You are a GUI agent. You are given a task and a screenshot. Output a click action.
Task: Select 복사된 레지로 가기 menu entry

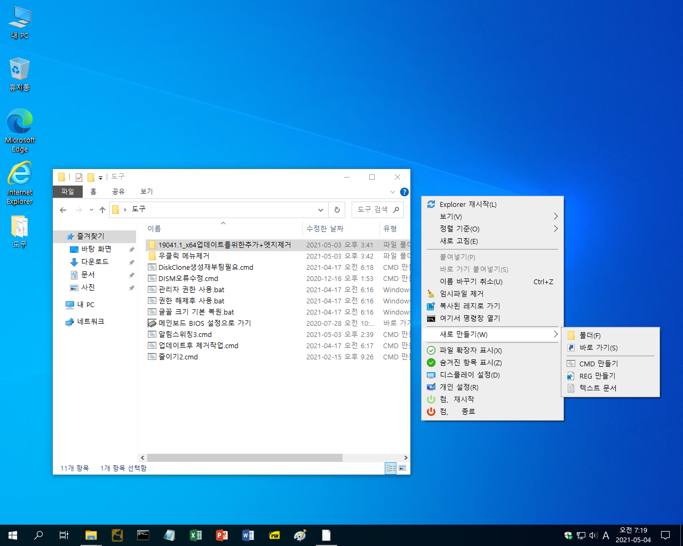492,306
